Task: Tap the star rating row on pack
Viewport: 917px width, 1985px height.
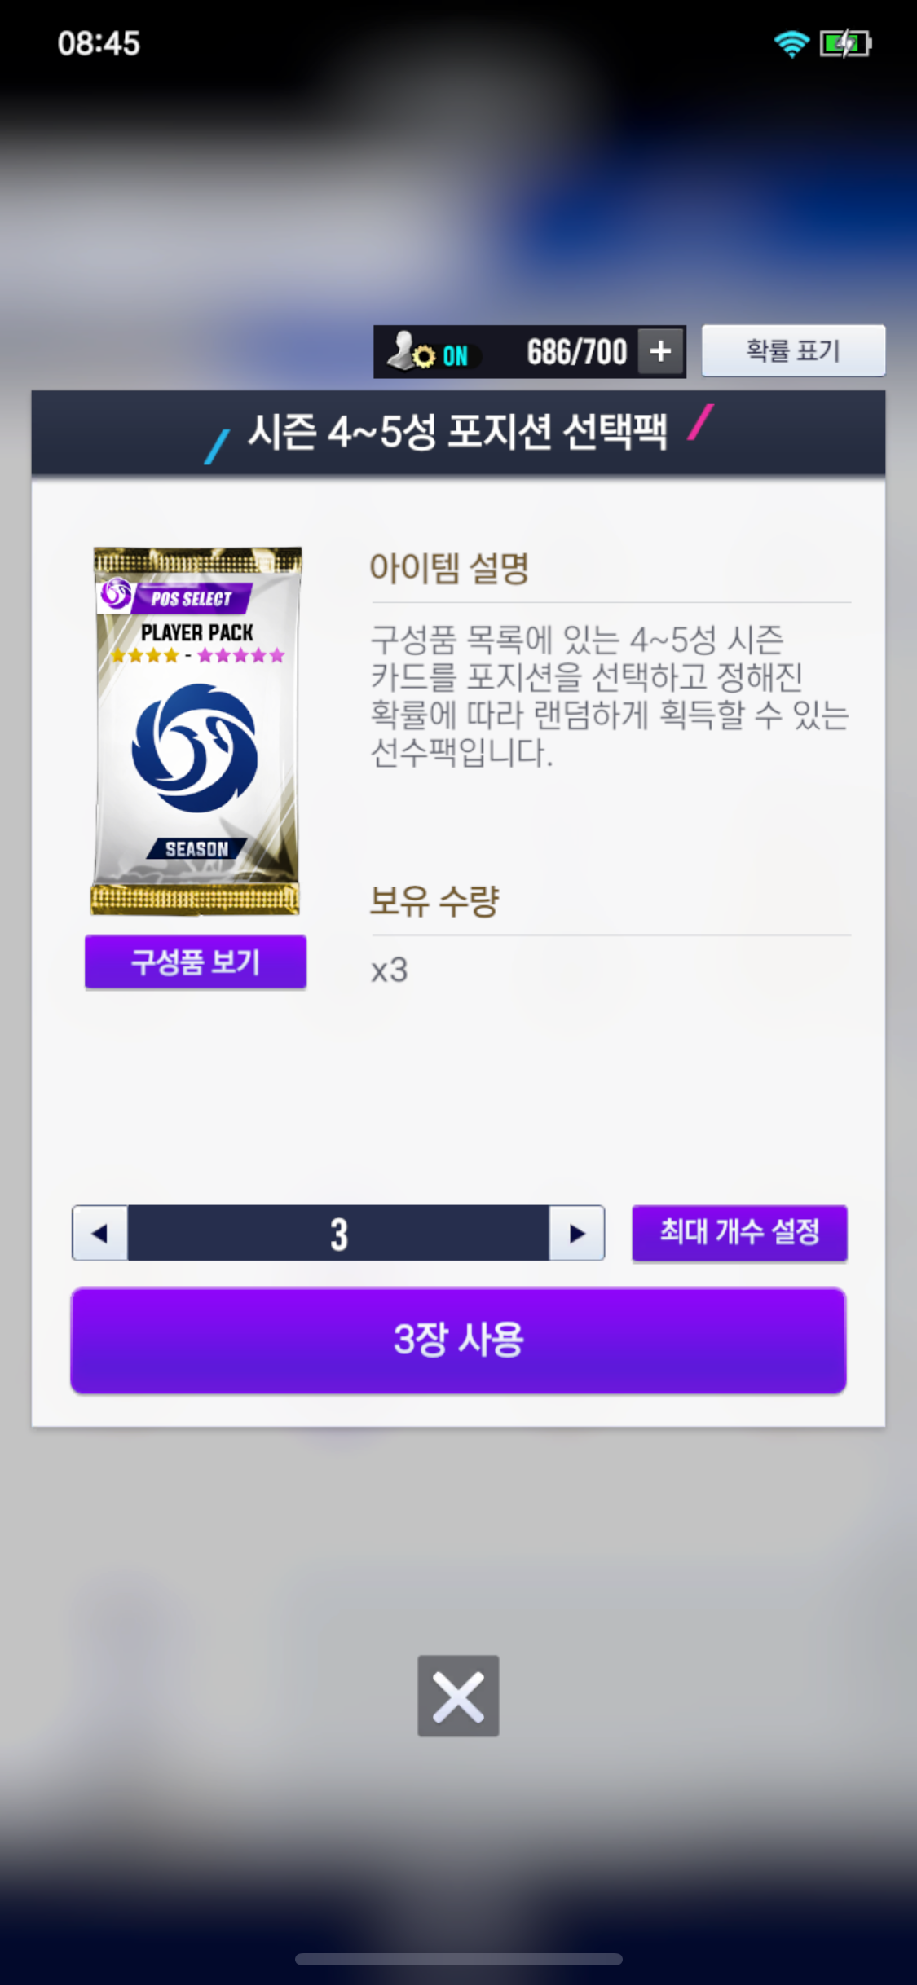Action: click(197, 655)
